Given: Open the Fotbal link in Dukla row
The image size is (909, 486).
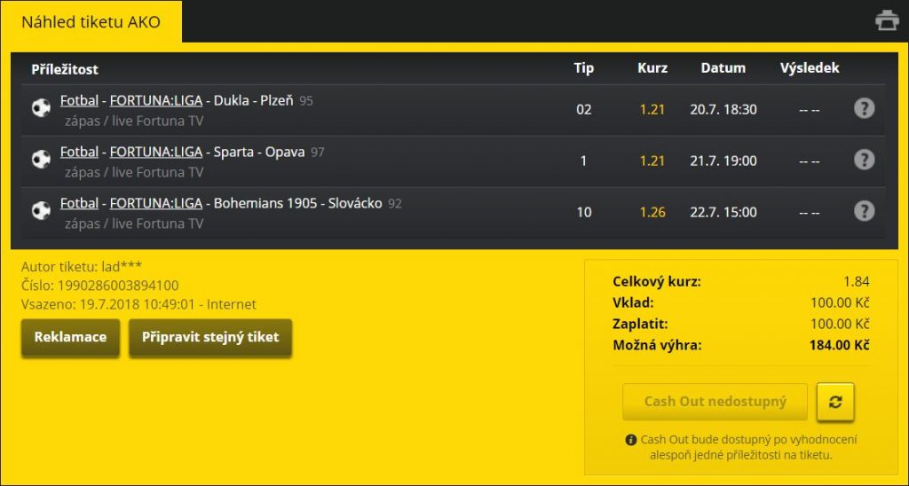Looking at the screenshot, I should [79, 100].
